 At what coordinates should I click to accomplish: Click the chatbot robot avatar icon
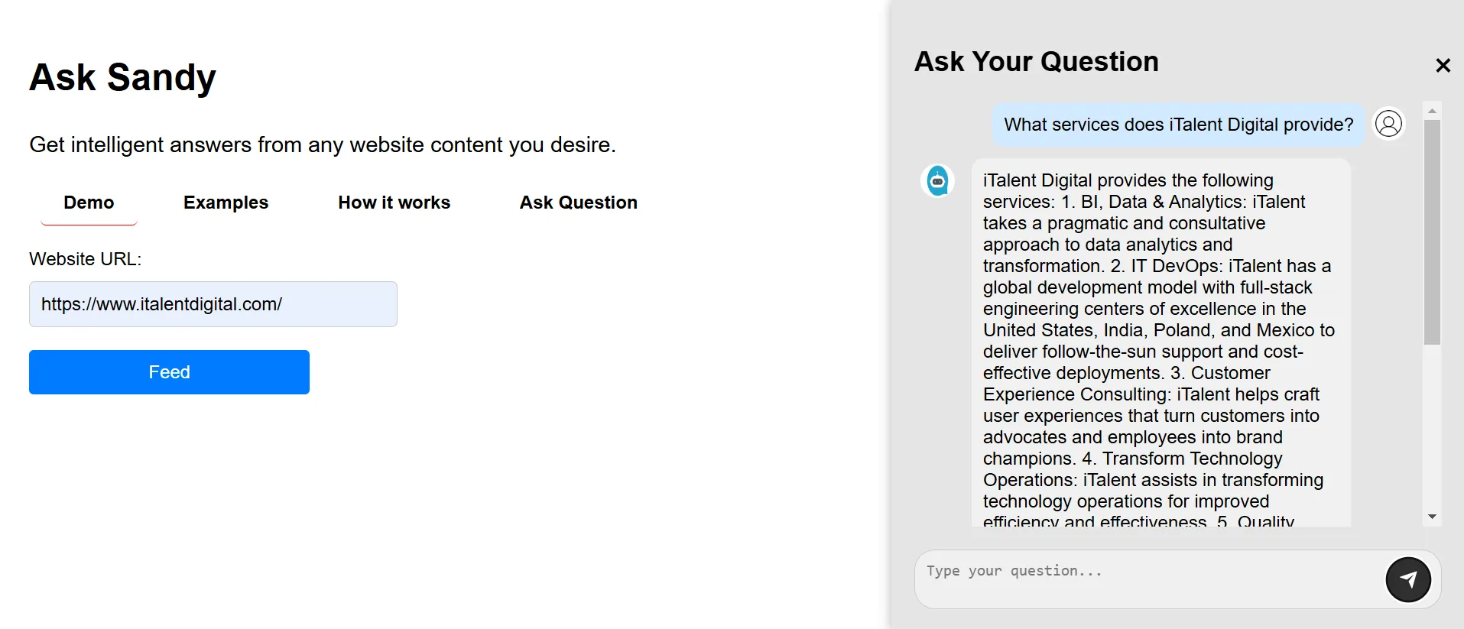937,181
